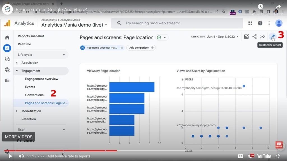Click the All accounts breadcrumb link

pos(49,20)
